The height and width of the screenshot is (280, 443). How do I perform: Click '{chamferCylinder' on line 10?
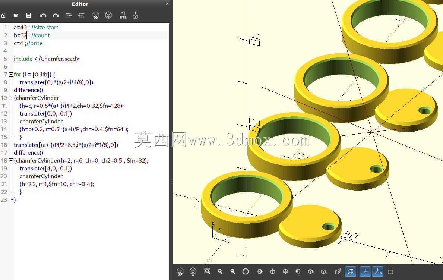point(36,98)
